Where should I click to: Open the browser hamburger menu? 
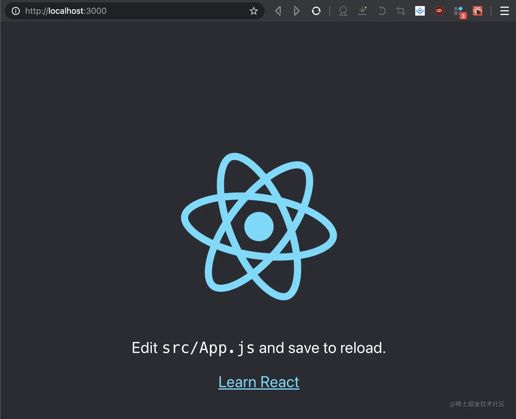[x=504, y=11]
